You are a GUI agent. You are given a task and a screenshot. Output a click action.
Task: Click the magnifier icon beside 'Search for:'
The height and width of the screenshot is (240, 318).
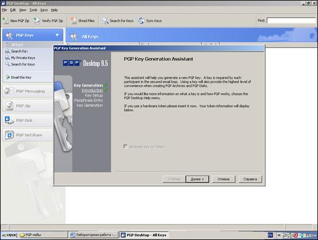click(7, 51)
